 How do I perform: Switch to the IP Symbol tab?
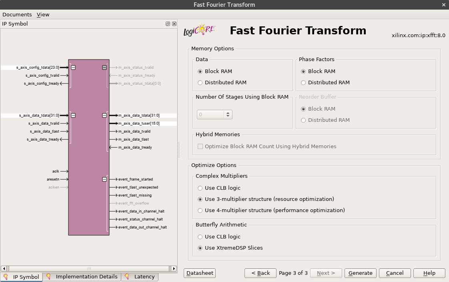pos(22,277)
